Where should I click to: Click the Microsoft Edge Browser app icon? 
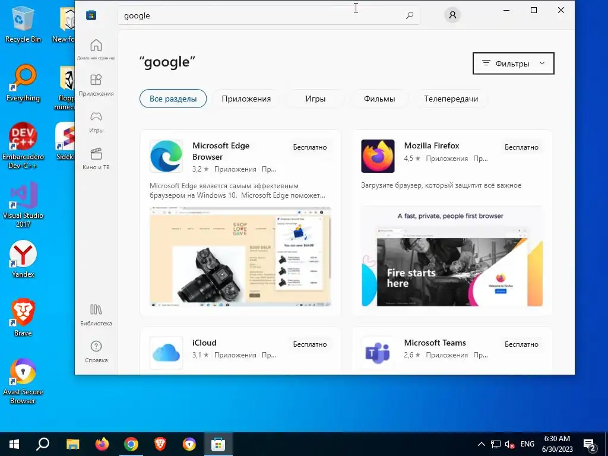[x=166, y=156]
